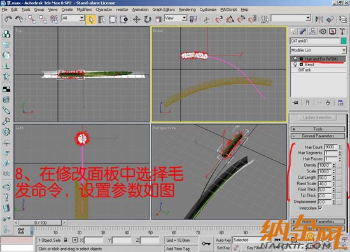Open Select by Name list icon
The height and width of the screenshot is (252, 350).
pos(102,20)
